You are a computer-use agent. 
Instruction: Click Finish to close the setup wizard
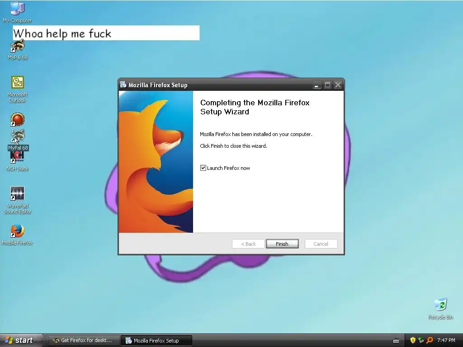[282, 244]
